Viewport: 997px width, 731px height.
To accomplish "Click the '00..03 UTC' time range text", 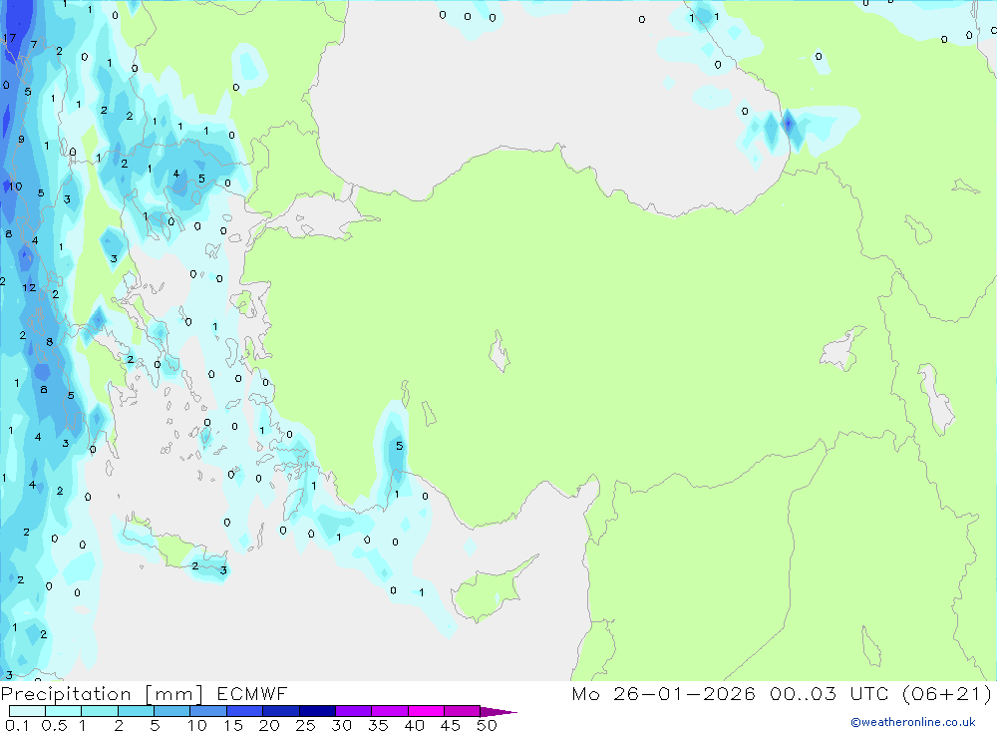I will click(x=831, y=693).
